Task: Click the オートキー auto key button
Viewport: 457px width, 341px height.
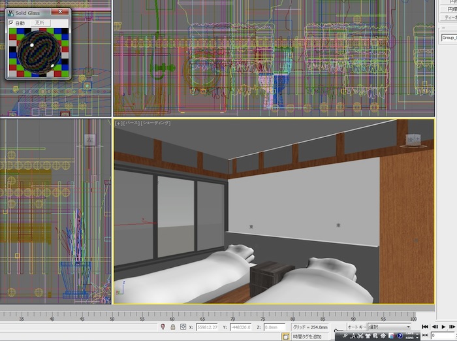Action: point(356,327)
